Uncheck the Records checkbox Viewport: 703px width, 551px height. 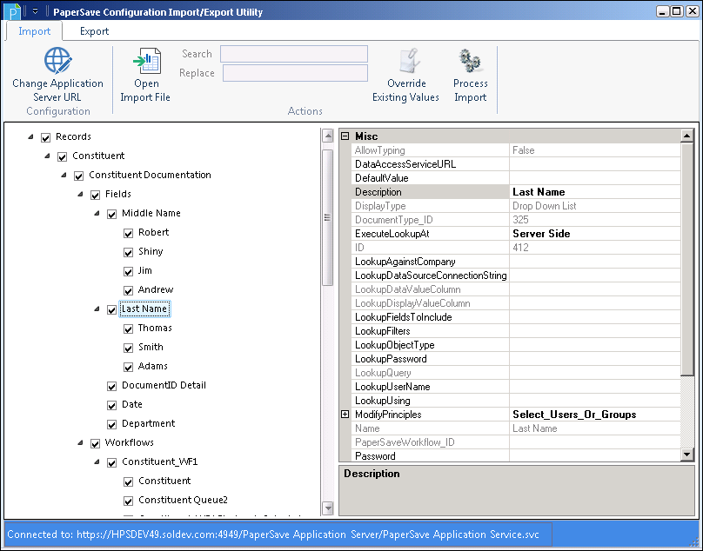(46, 137)
